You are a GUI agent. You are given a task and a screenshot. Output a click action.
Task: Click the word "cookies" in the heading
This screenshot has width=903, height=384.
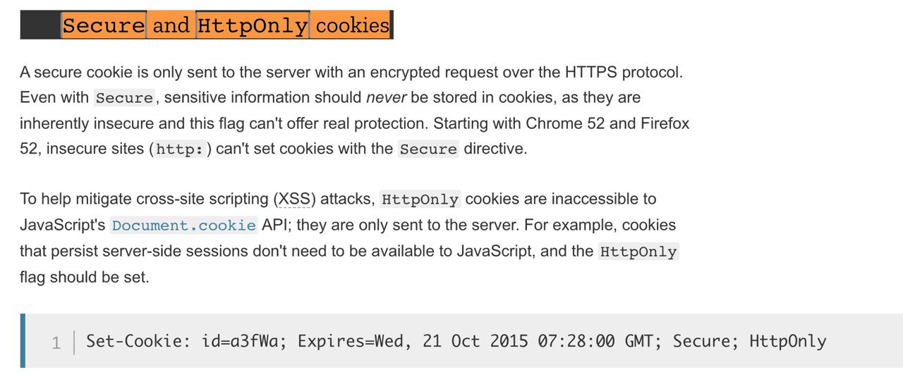(x=352, y=26)
